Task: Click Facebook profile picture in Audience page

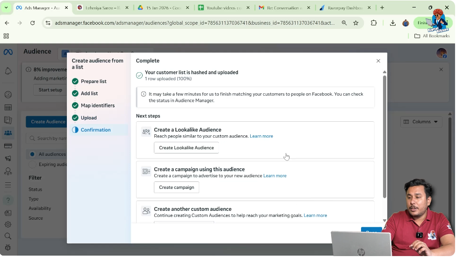Action: click(x=442, y=53)
